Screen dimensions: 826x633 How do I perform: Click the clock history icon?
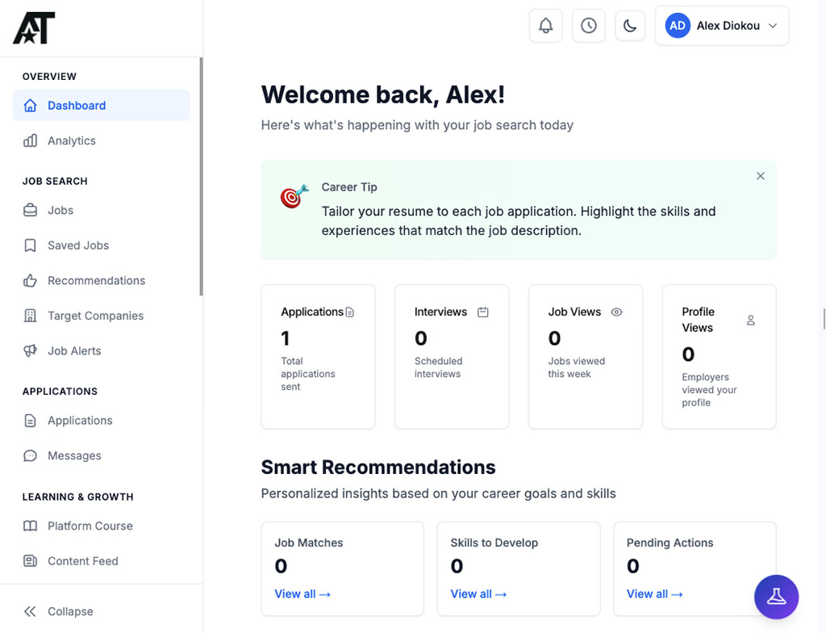tap(589, 26)
